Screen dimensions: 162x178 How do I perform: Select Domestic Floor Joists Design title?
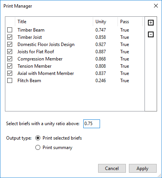click(x=46, y=44)
